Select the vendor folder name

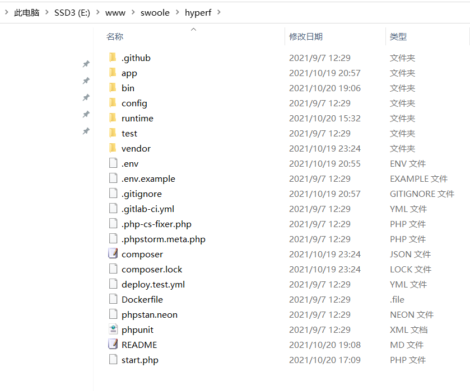136,148
